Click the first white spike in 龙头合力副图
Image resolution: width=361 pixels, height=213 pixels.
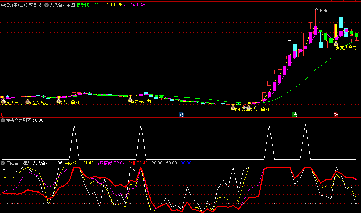pos(74,142)
